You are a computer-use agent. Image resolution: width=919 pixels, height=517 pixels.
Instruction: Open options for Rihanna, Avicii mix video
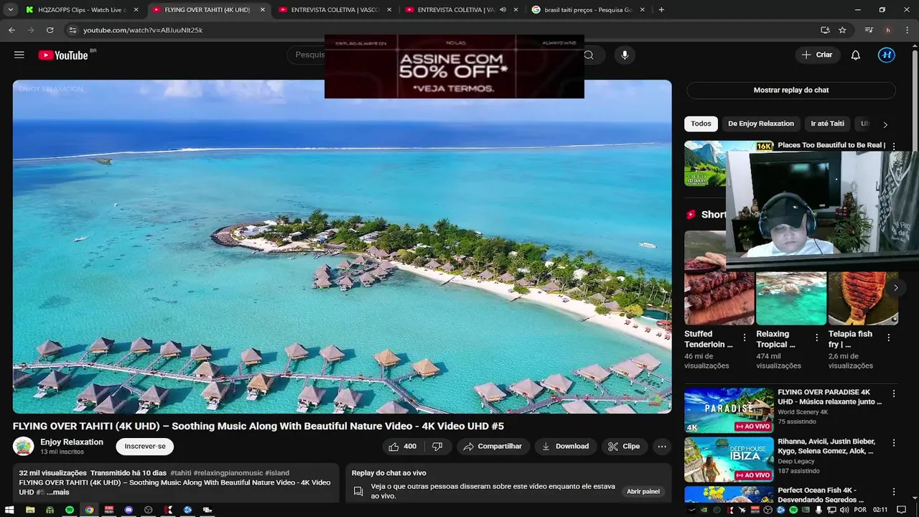click(x=894, y=442)
